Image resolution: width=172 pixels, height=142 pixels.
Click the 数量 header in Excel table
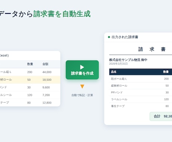pos(30,64)
